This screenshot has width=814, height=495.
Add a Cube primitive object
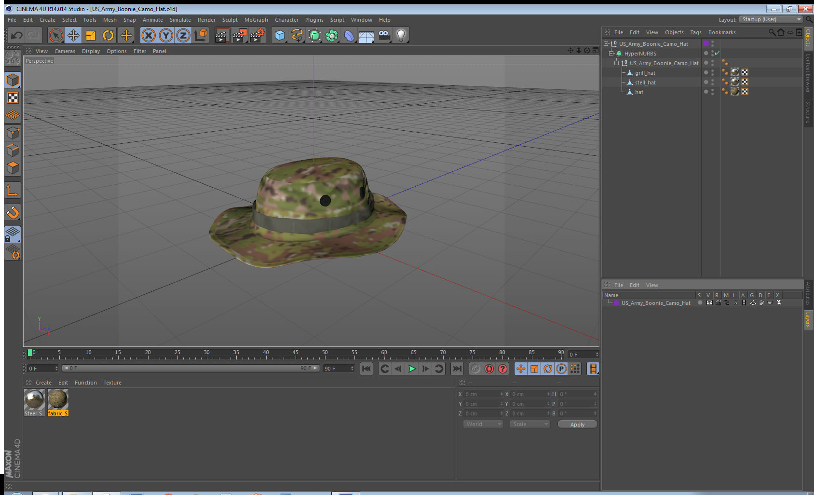[x=280, y=35]
